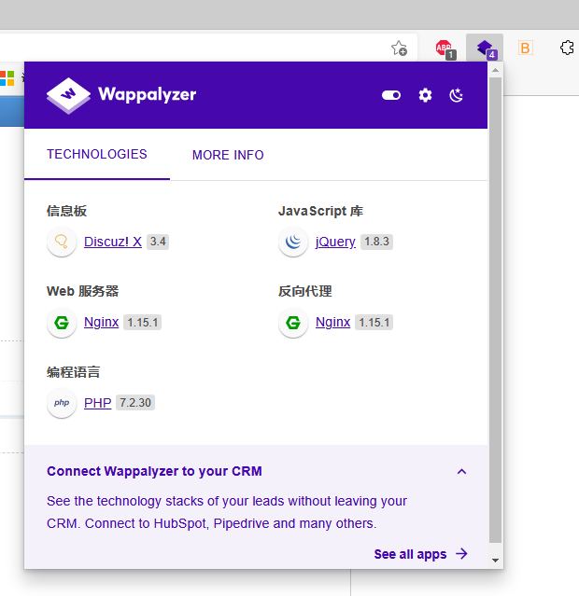Click the arrow next to See all apps
This screenshot has height=596, width=579.
pos(461,554)
